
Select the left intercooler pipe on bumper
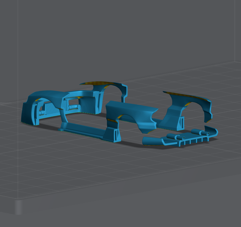42,112
